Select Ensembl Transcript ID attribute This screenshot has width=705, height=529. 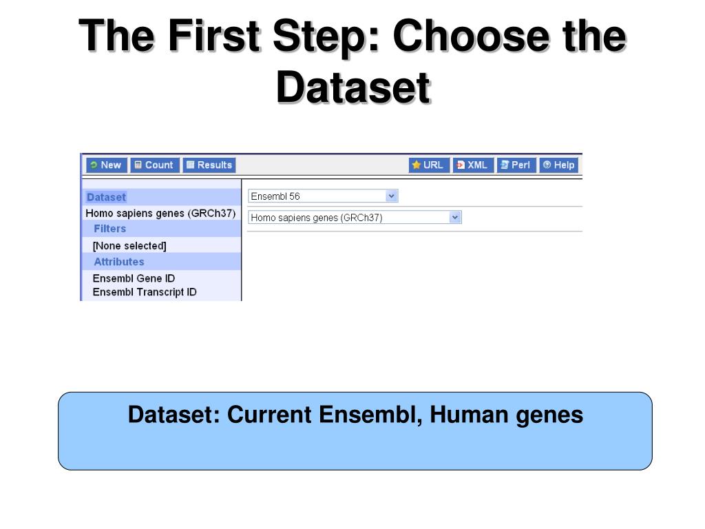145,292
